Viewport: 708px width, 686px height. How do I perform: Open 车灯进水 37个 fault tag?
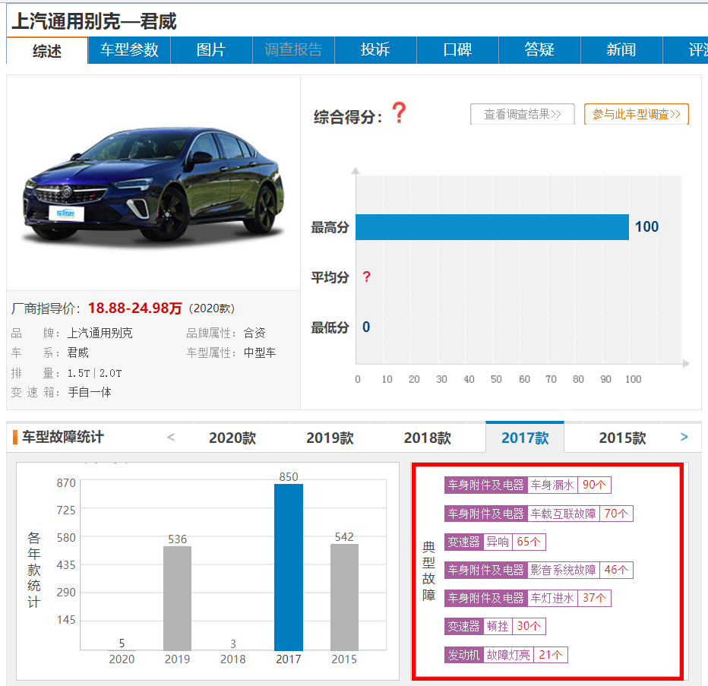527,598
